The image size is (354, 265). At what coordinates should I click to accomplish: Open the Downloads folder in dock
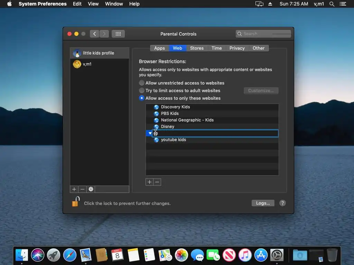300,255
